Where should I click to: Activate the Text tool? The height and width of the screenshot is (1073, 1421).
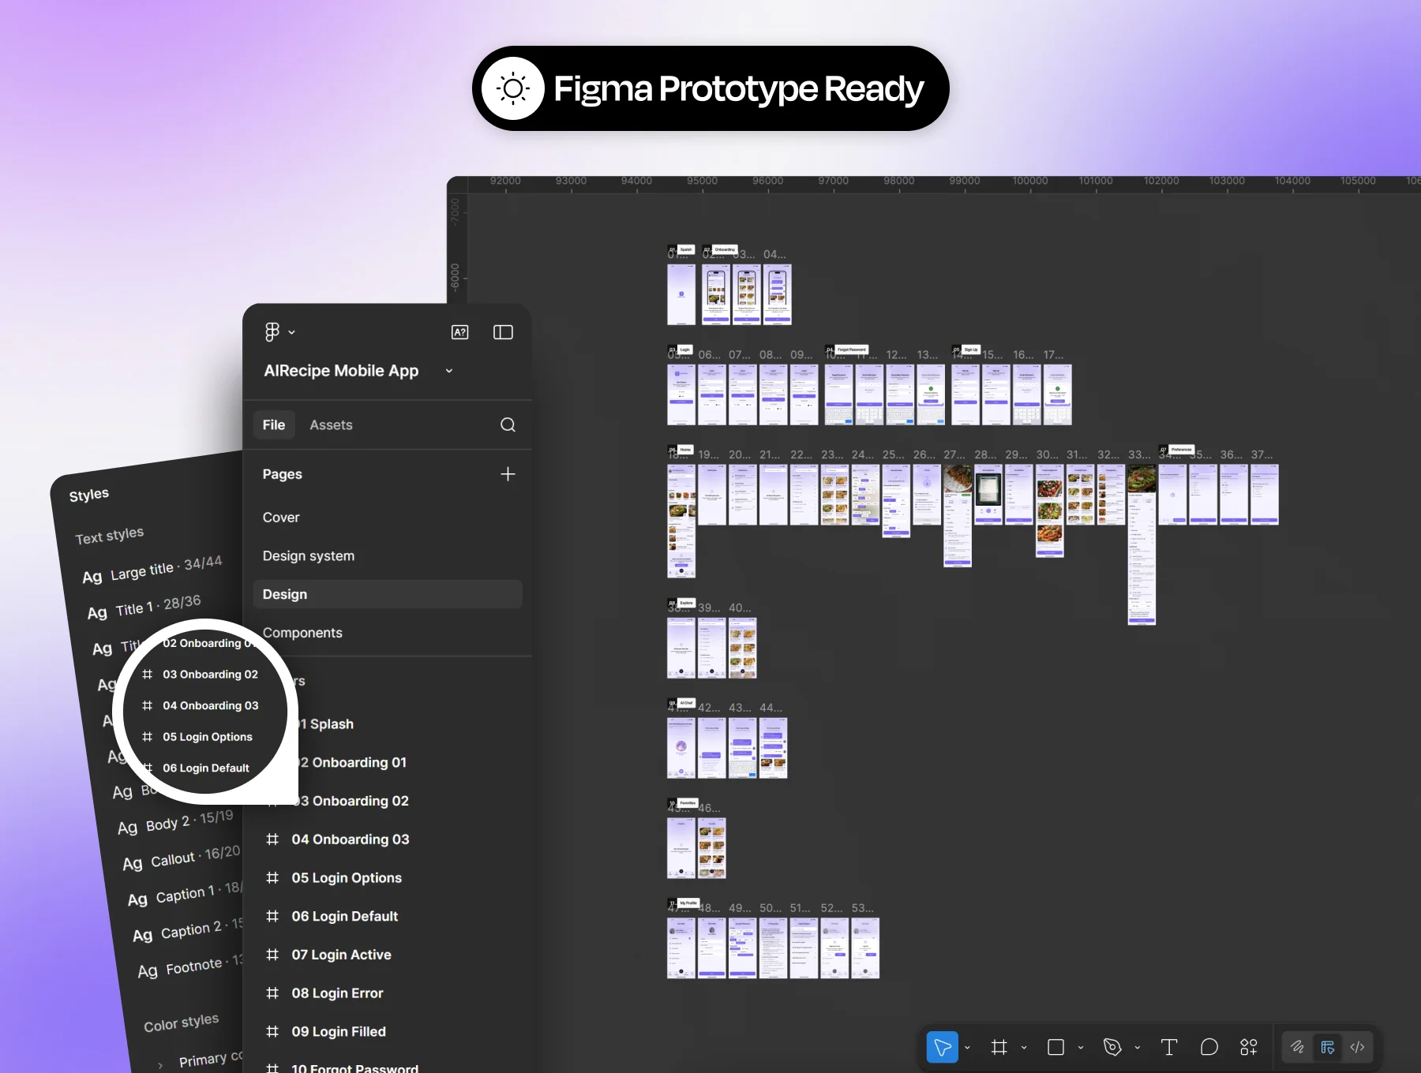[1169, 1047]
